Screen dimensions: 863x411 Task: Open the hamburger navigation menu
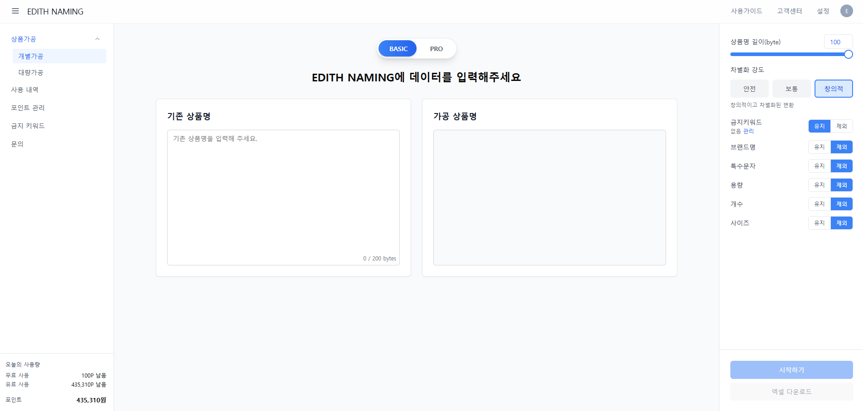[15, 11]
